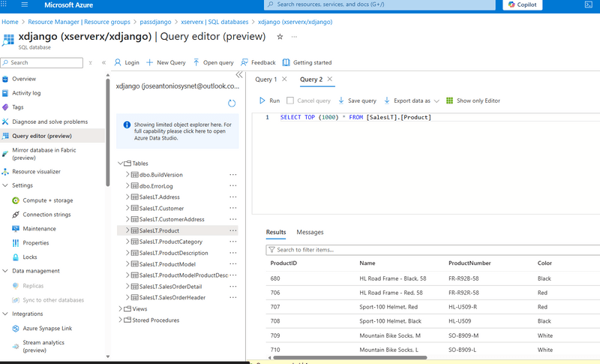
Task: Click the Azure global search box
Action: tap(379, 5)
